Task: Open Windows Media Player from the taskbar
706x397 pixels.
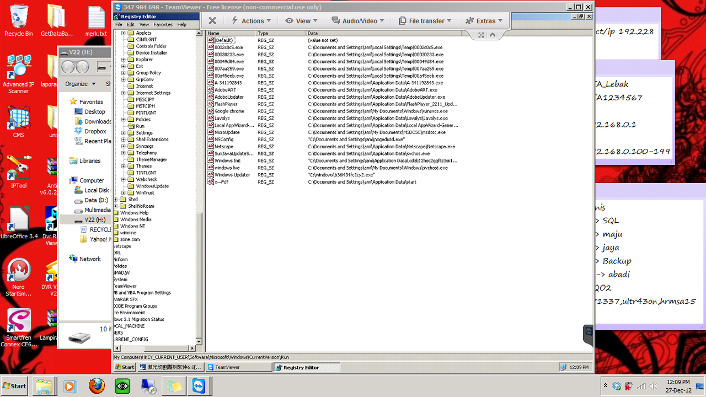Action: [70, 385]
